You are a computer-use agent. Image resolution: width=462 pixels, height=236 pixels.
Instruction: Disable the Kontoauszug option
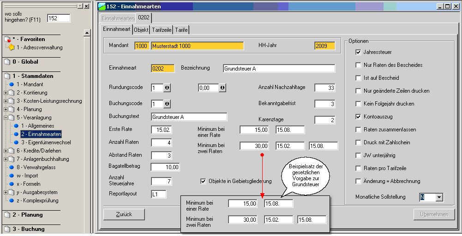(358, 117)
